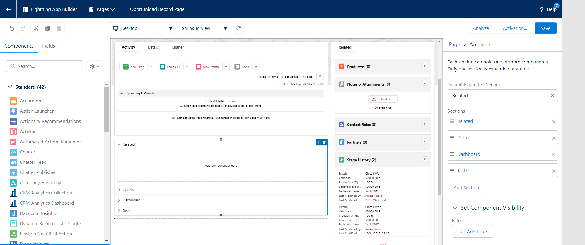Remove the Tasks section from the list
The height and width of the screenshot is (245, 585).
(554, 171)
